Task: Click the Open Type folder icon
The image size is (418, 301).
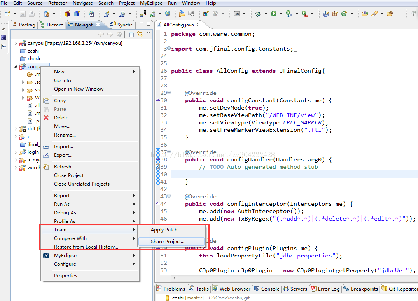Action: (365, 13)
